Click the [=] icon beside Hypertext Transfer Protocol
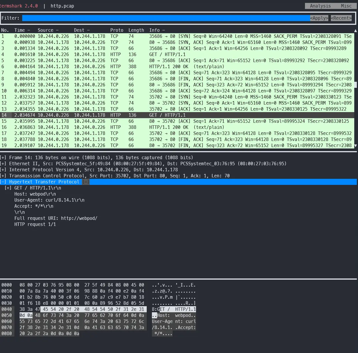 point(86,182)
